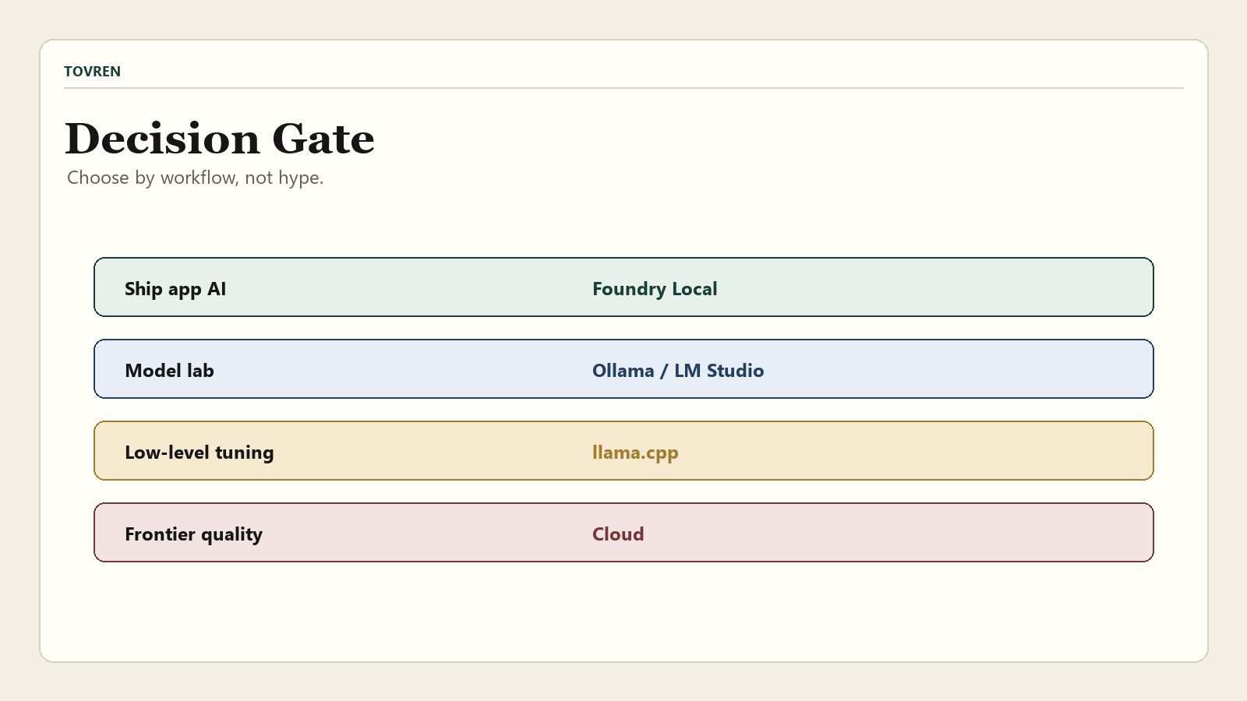
Task: Click the 'Frontier quality' label
Action: pos(193,534)
